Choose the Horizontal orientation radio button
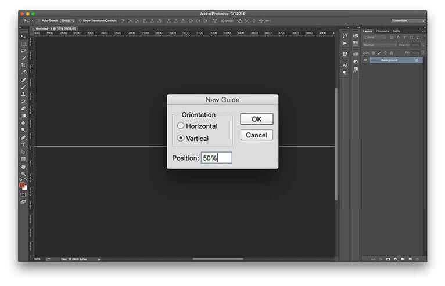The image size is (445, 286). coord(181,125)
